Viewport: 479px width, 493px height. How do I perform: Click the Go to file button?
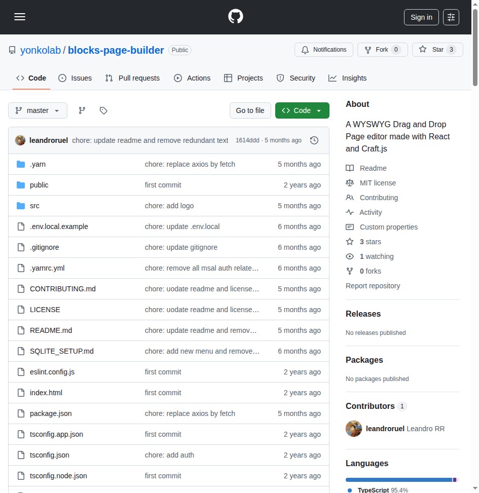tap(250, 110)
